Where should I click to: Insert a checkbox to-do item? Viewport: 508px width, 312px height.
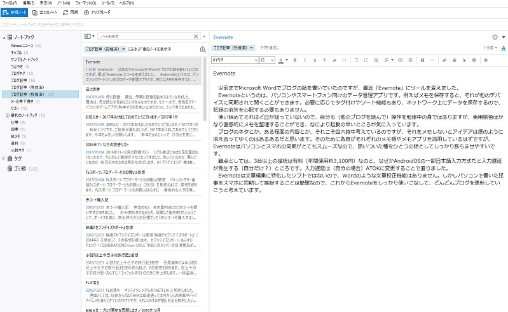(376, 60)
